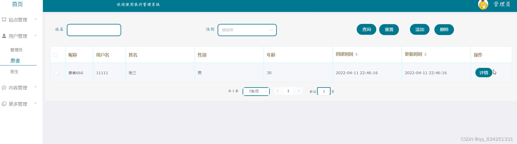517x144 pixels.
Task: Open the 7条/页 page size dropdown
Action: click(256, 91)
